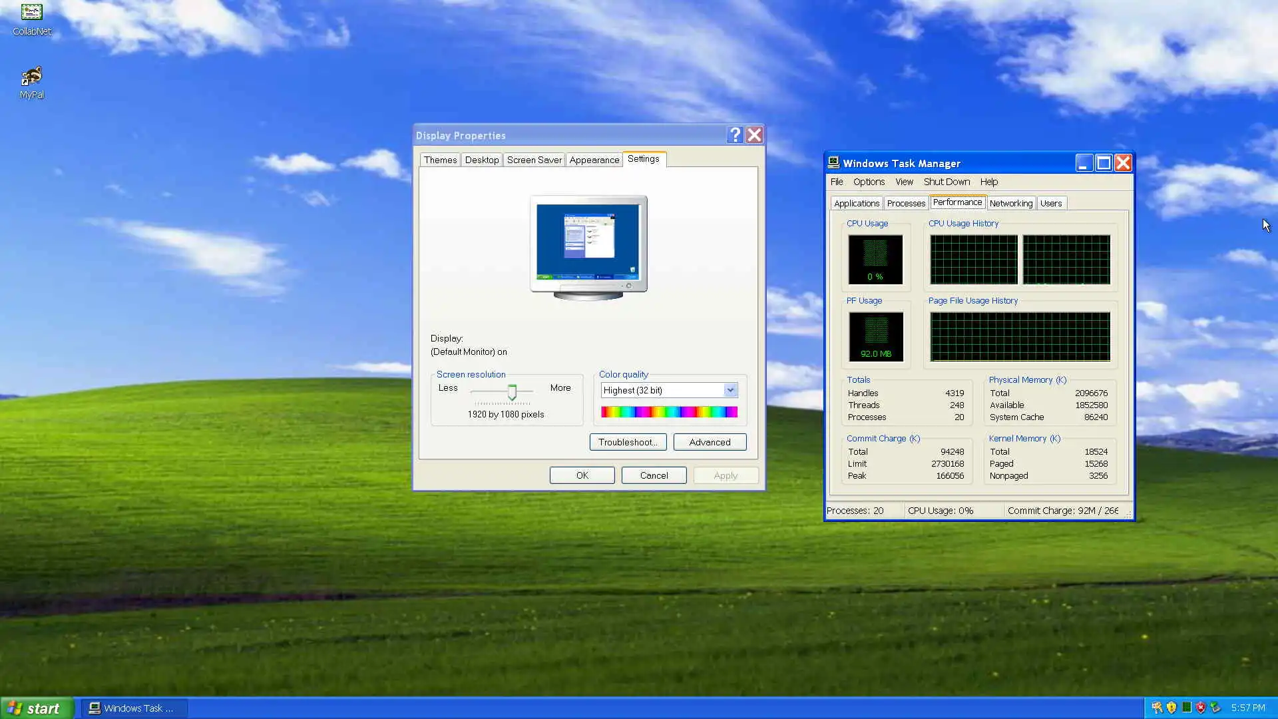This screenshot has height=719, width=1278.
Task: Click the red security alert shield tray icon
Action: (1201, 708)
